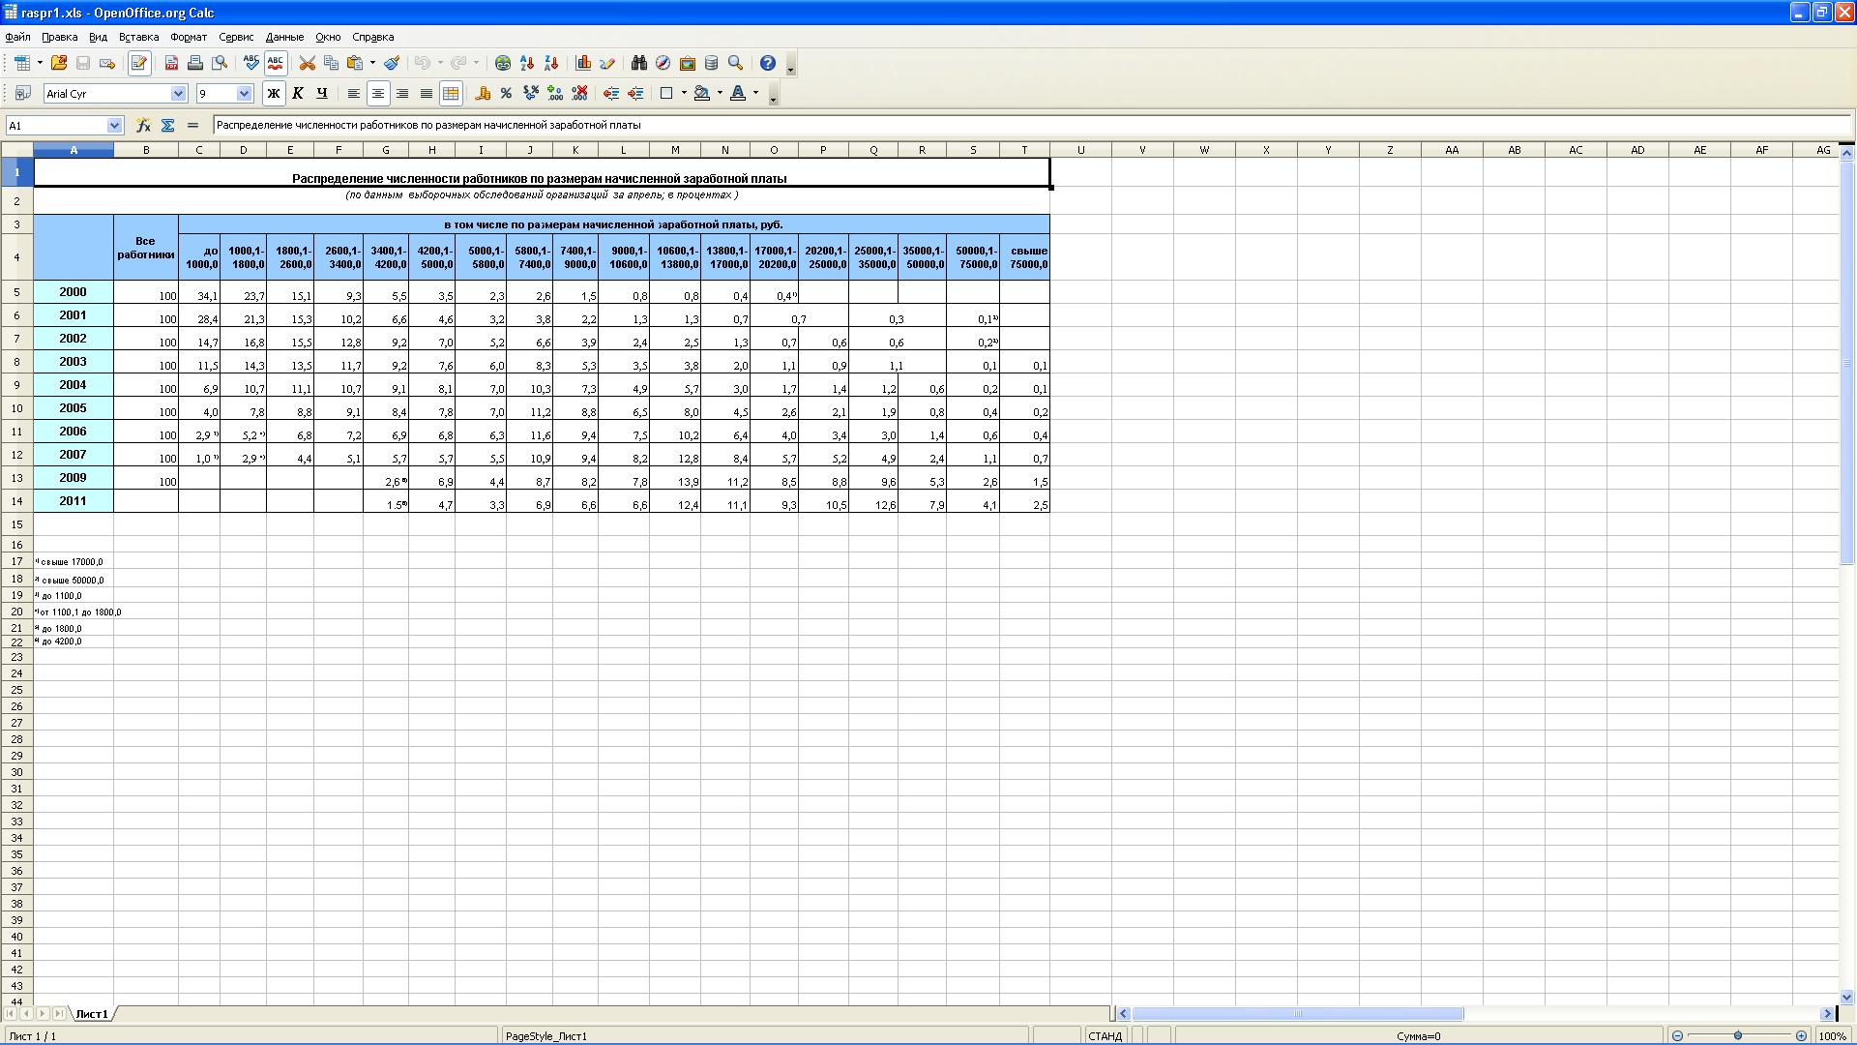Click the Format Paintbrush icon
The width and height of the screenshot is (1857, 1045).
(392, 63)
